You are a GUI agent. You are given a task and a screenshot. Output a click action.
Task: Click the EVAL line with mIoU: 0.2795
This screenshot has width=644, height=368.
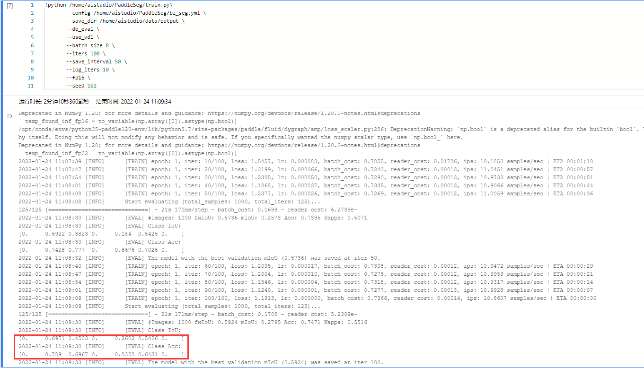pos(193,322)
